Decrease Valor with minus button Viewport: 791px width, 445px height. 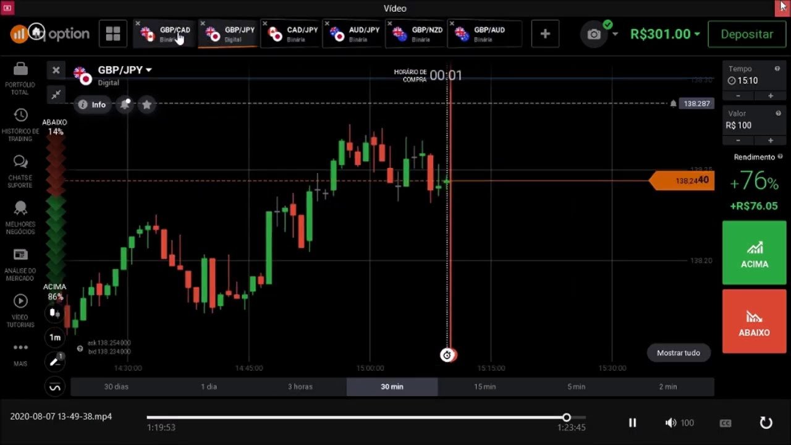(738, 140)
